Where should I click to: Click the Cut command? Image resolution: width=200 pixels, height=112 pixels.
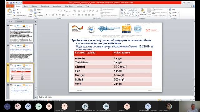pos(16,10)
